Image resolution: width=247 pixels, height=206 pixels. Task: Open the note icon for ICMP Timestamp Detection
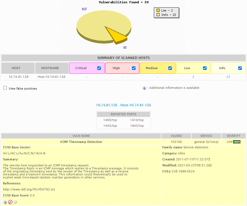pos(15,202)
